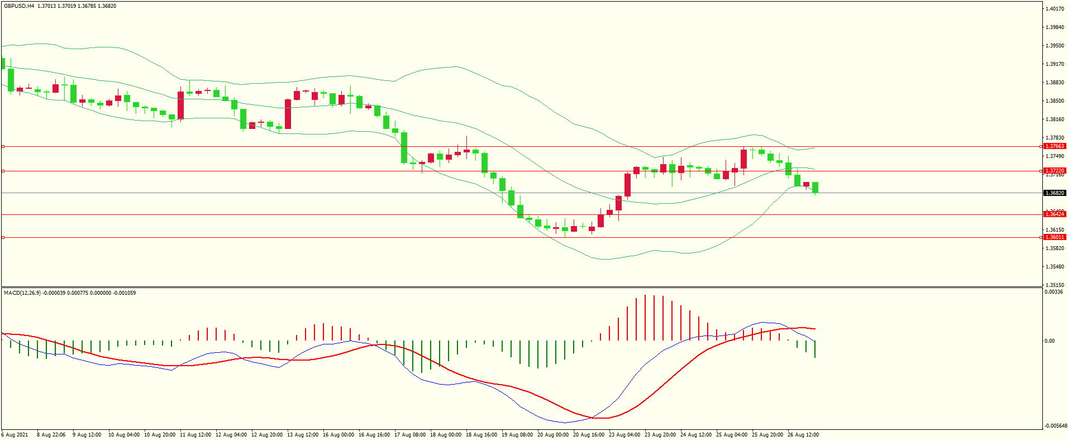Click the 19 Aug 08:00 time label
This screenshot has height=441, width=1068.
tap(517, 435)
